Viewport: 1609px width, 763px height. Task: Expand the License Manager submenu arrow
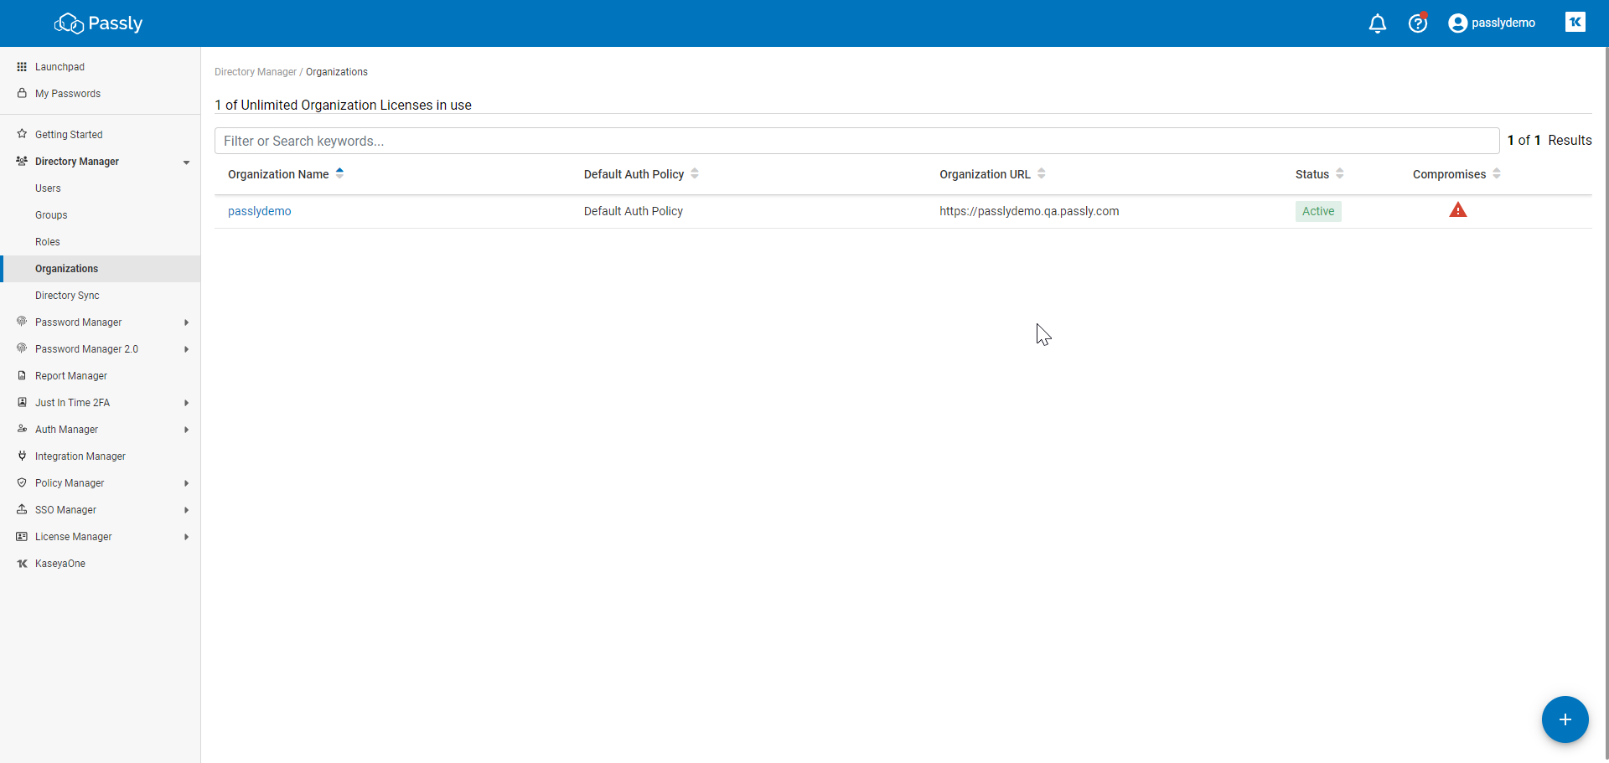click(186, 537)
